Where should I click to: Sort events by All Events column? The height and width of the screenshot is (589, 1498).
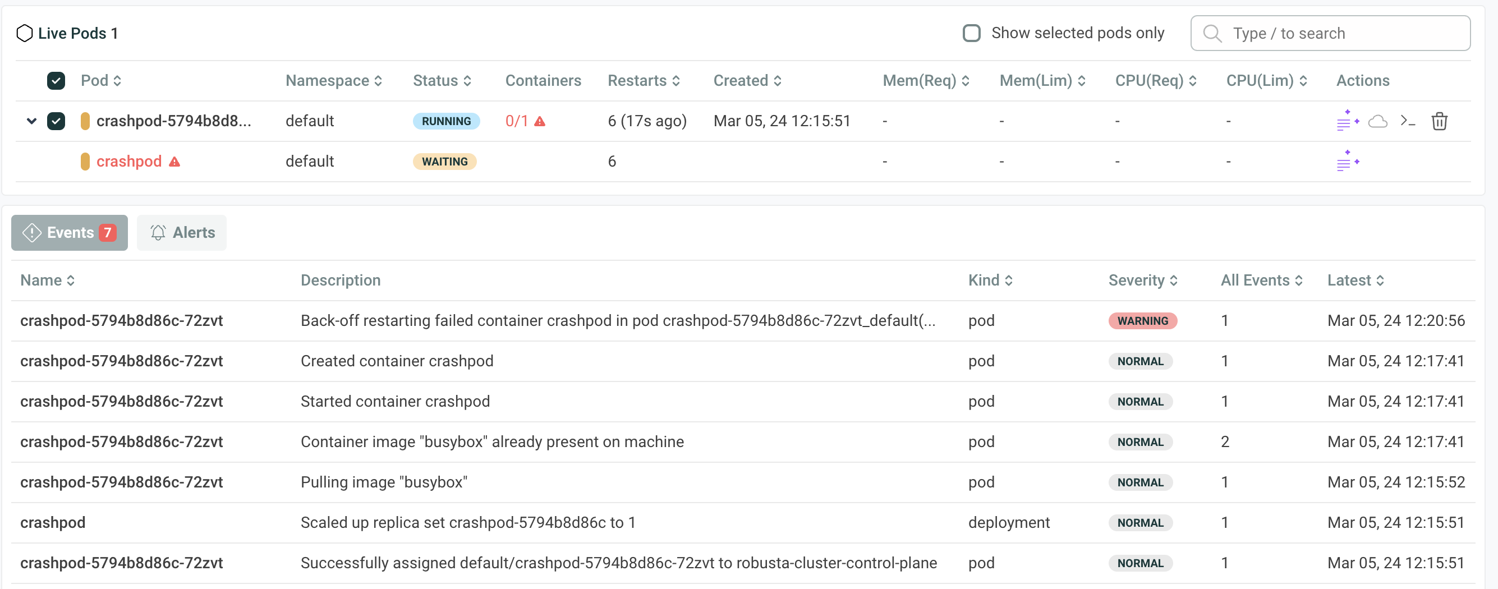coord(1261,280)
